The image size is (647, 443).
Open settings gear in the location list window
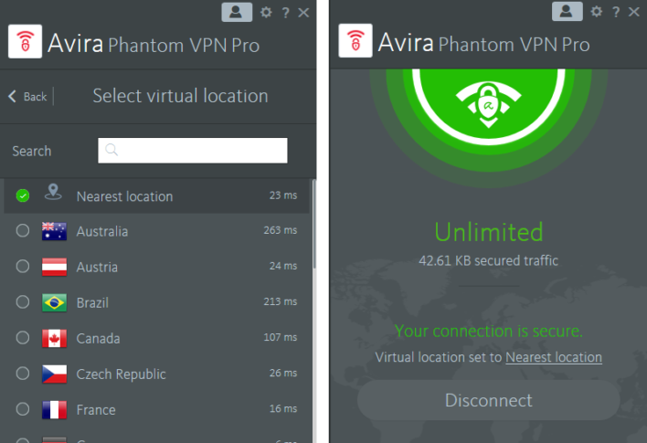pyautogui.click(x=266, y=12)
